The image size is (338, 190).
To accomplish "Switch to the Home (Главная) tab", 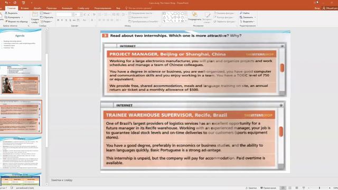I will pos(12,8).
